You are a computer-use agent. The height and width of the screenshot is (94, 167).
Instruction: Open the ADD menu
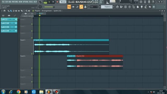10,2
